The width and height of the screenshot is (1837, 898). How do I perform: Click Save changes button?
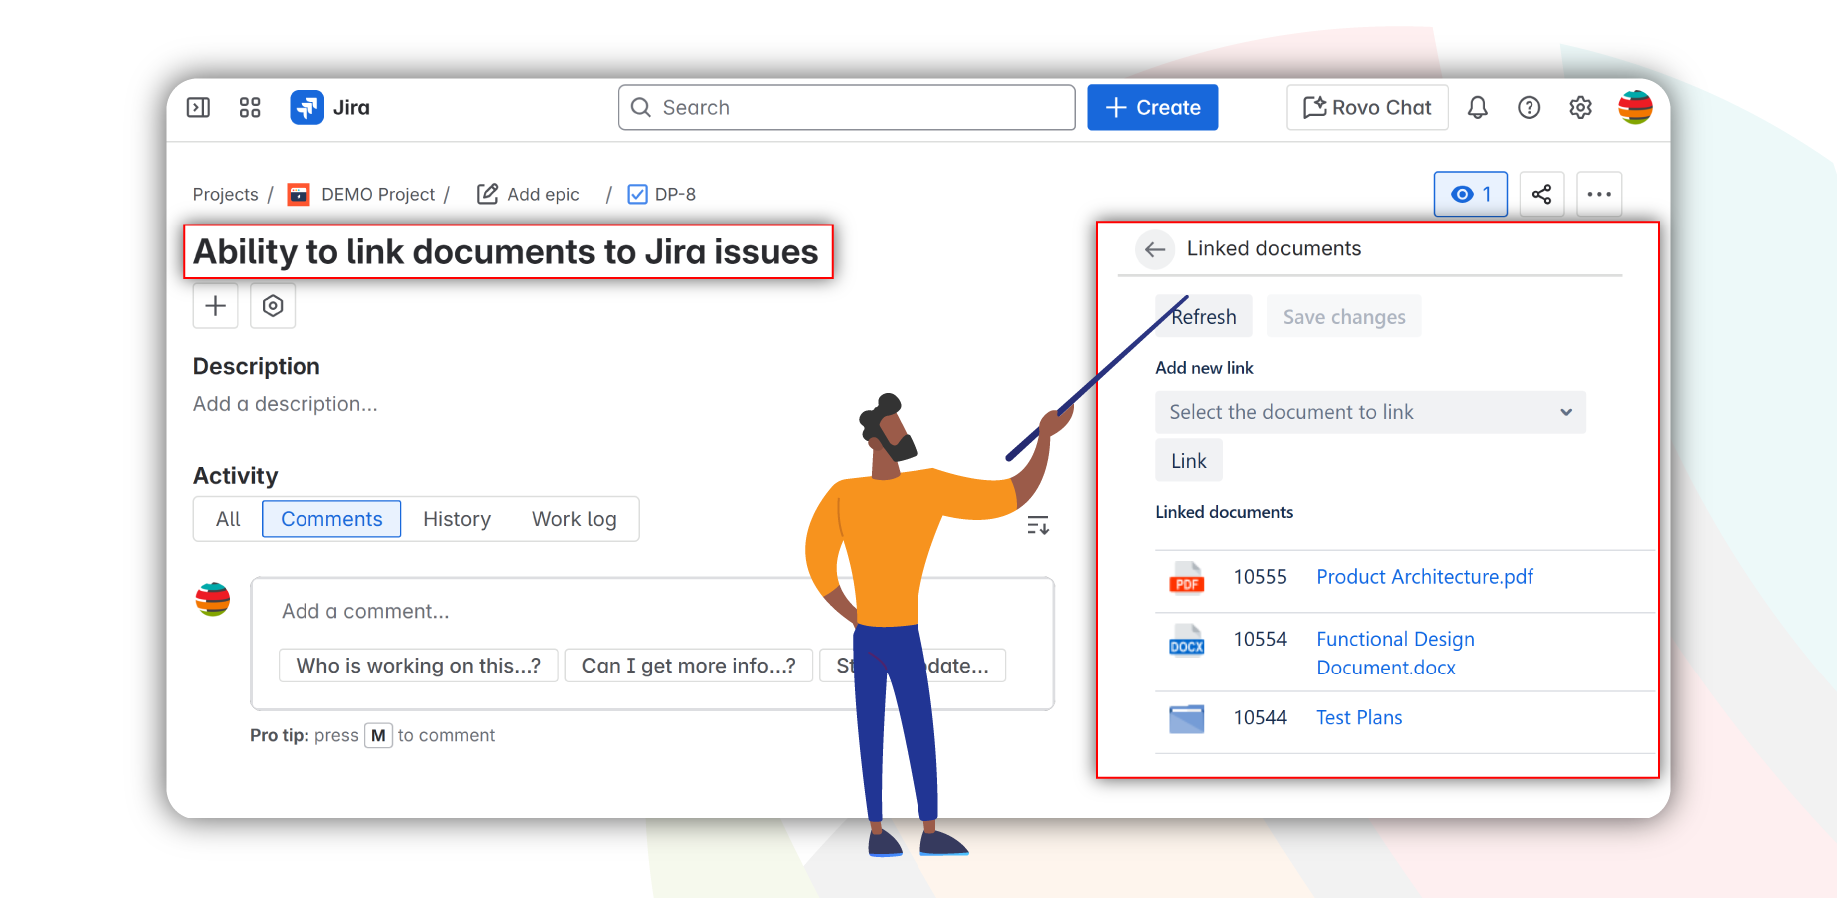tap(1344, 316)
